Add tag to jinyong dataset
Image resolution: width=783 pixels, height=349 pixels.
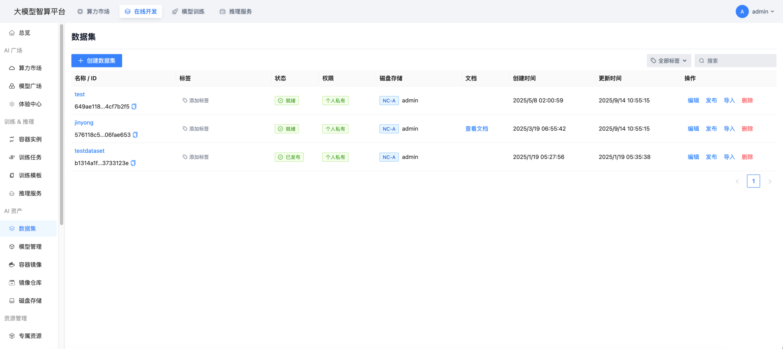tap(196, 129)
